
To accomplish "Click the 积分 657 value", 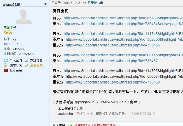I will [x=15, y=44].
